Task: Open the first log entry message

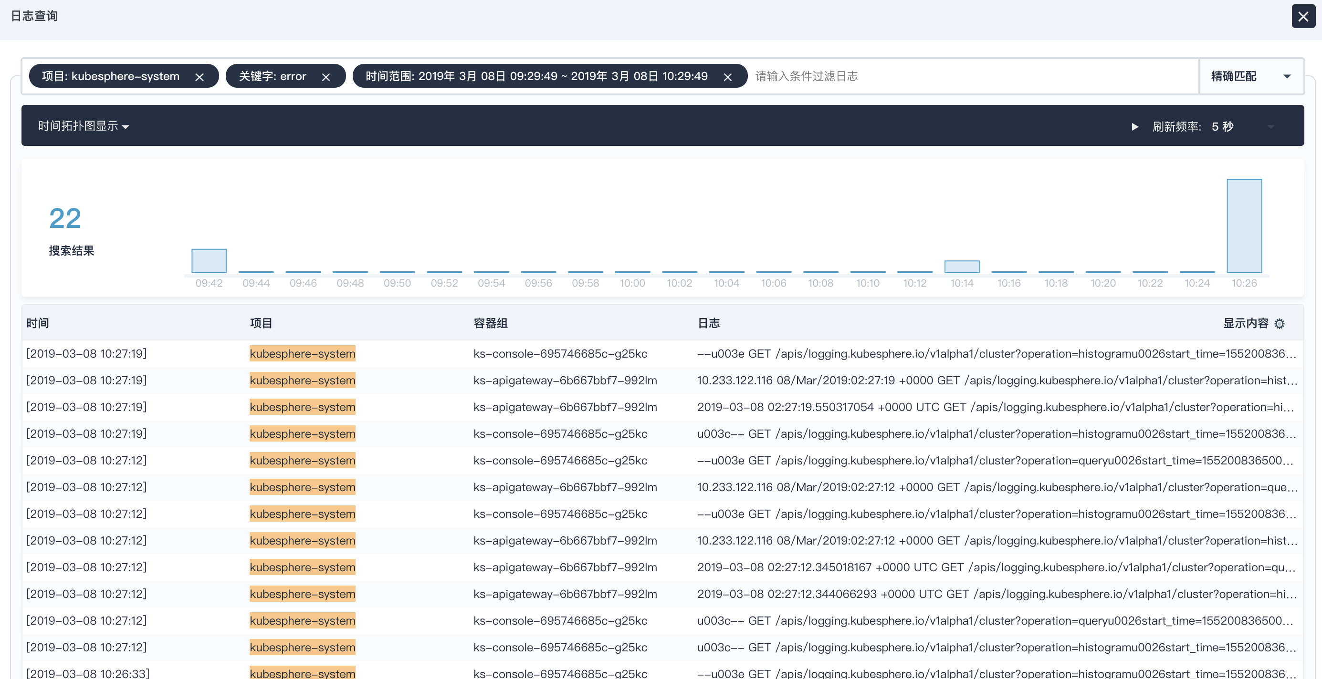Action: tap(996, 353)
